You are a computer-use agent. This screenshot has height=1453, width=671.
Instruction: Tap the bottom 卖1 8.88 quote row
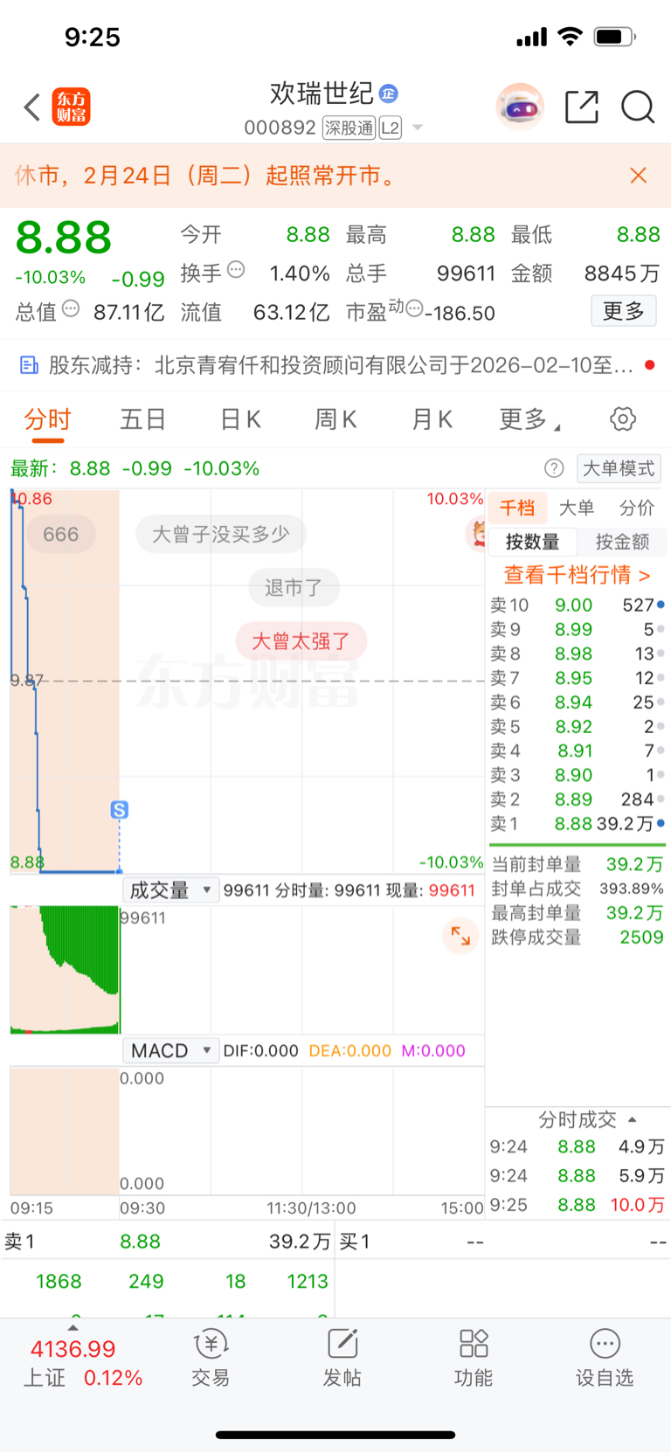[x=168, y=1242]
